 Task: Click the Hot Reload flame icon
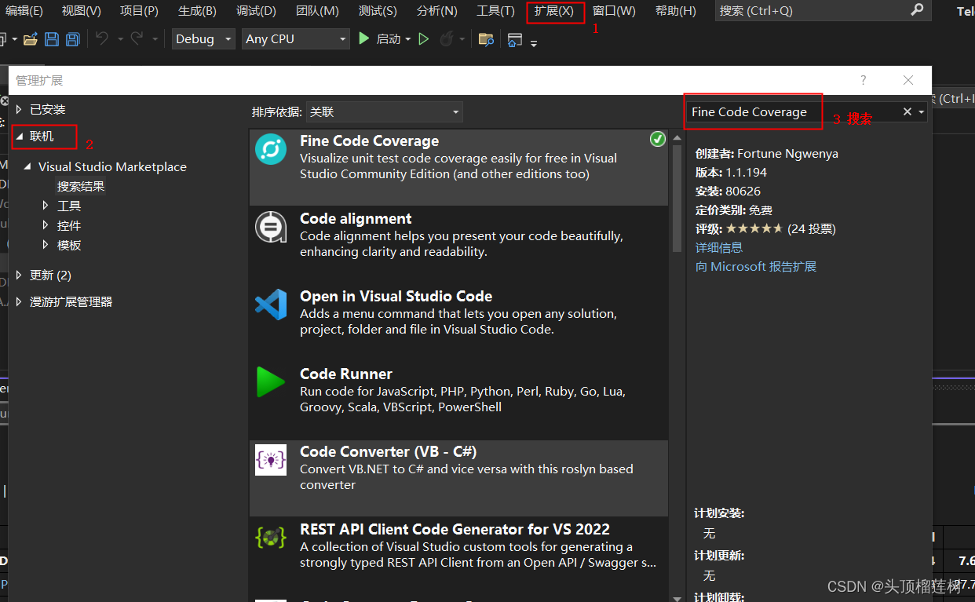point(447,38)
